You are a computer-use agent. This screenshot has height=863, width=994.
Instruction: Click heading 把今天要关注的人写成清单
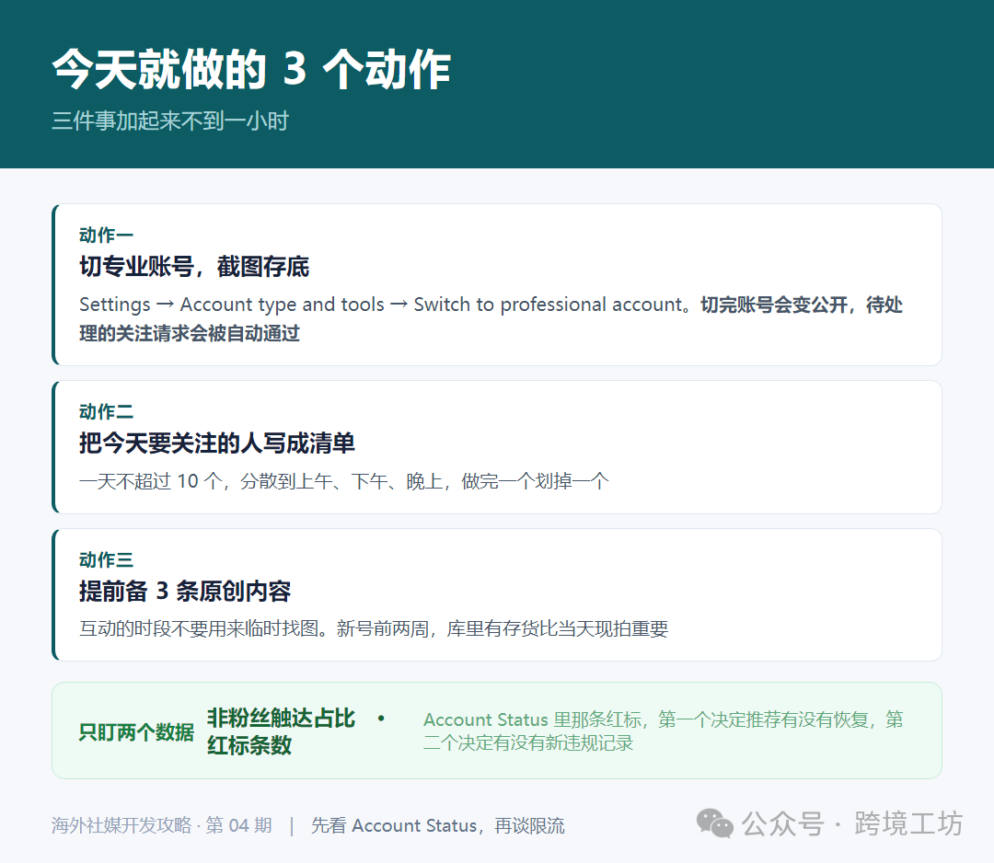click(x=217, y=443)
